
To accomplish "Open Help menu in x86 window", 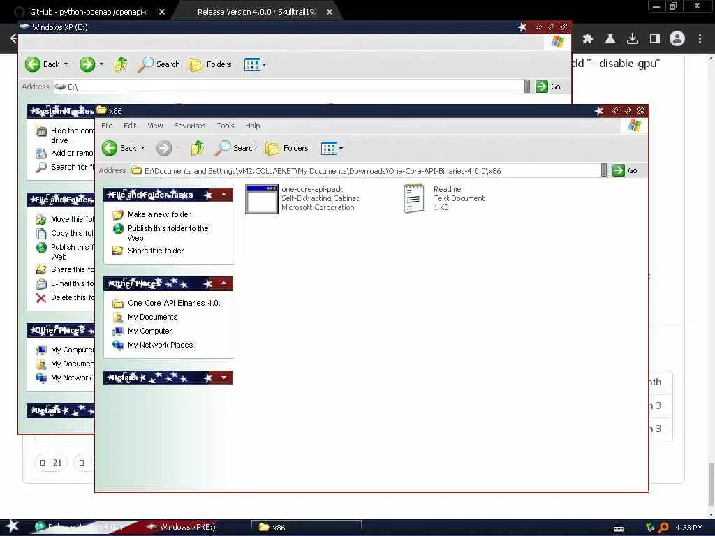I will (x=252, y=126).
